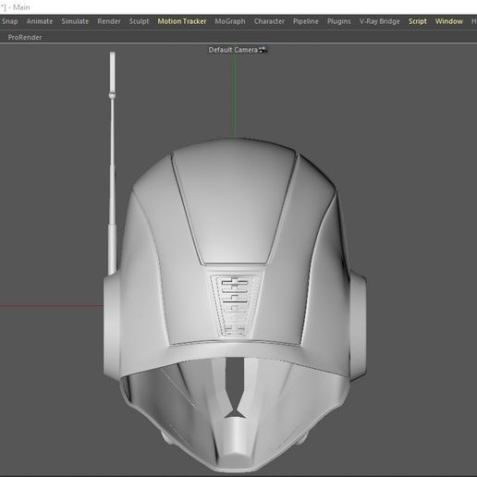Open the Plugins menu

[338, 21]
